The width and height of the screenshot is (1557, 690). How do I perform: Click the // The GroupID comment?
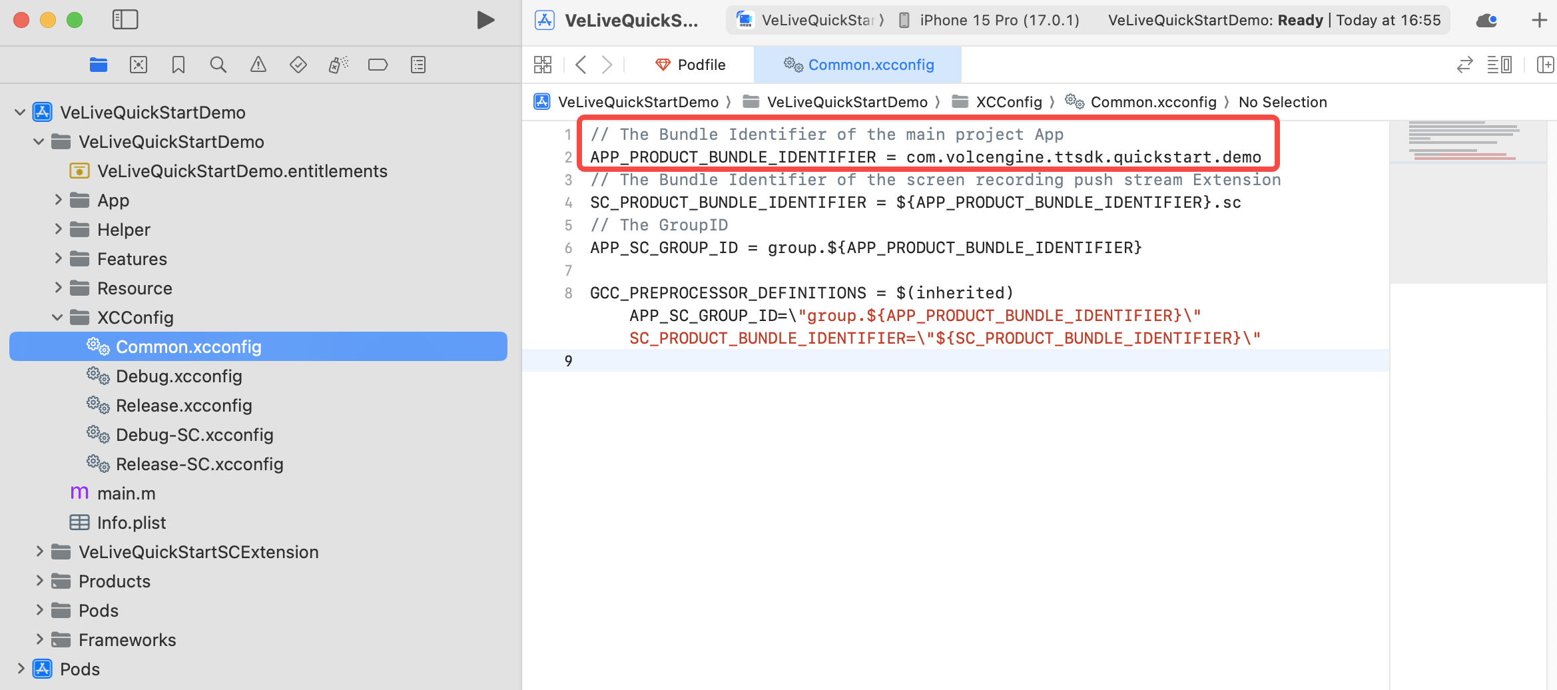tap(659, 225)
